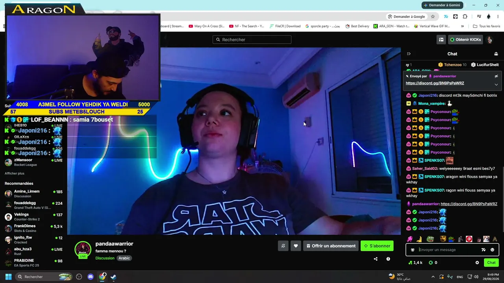Show more bookmarks with the chevron
504x283 pixels.
pos(462,26)
